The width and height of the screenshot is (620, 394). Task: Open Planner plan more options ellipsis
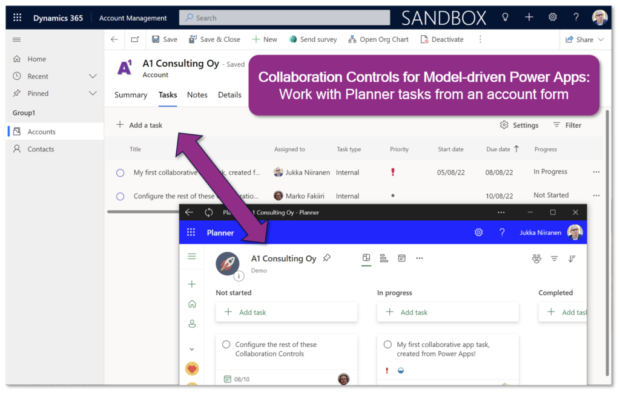pyautogui.click(x=420, y=258)
